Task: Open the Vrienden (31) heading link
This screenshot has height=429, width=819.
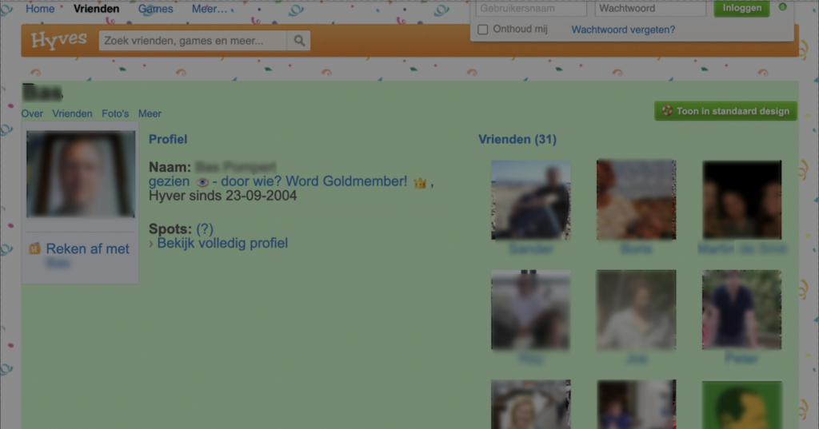Action: 517,140
